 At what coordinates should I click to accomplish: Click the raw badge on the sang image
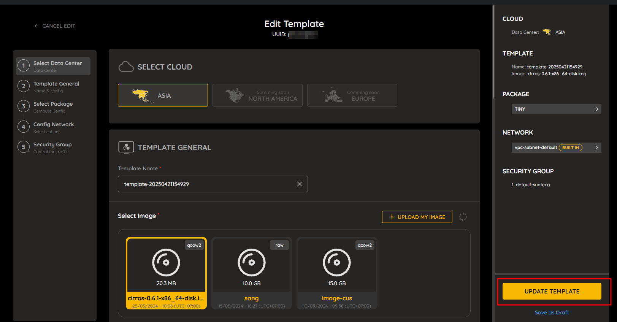point(279,245)
